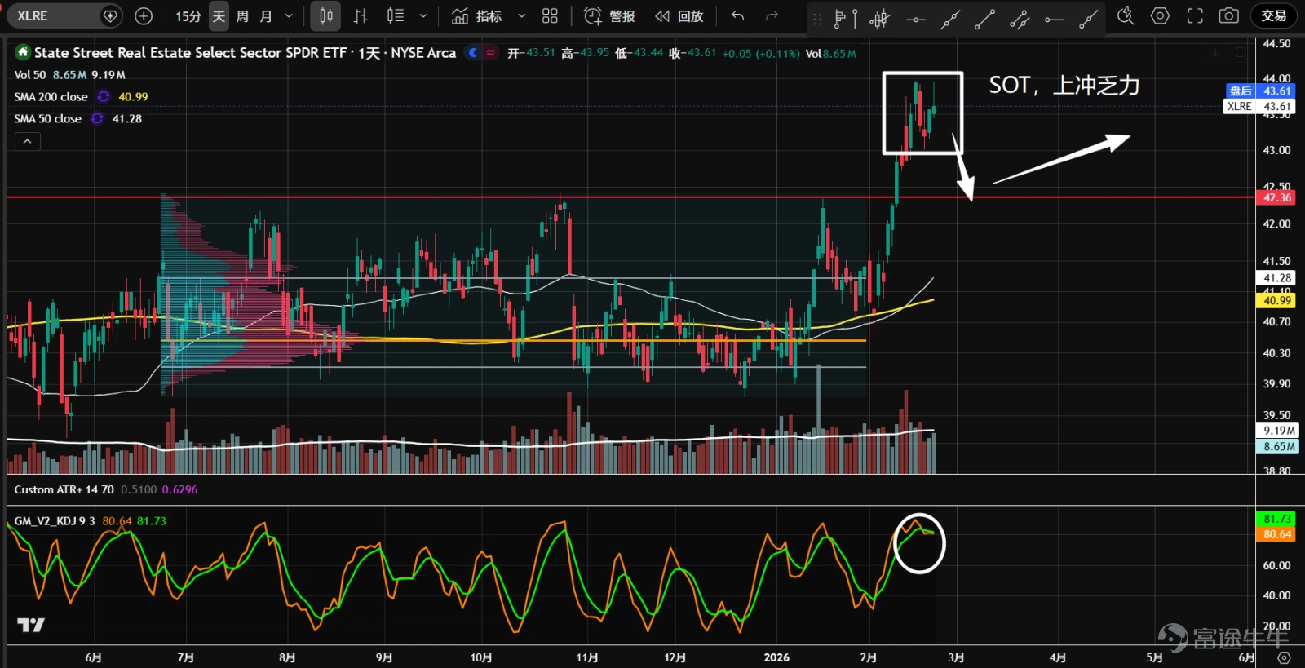Image resolution: width=1305 pixels, height=668 pixels.
Task: Open time axis settings gear icon
Action: point(1284,657)
